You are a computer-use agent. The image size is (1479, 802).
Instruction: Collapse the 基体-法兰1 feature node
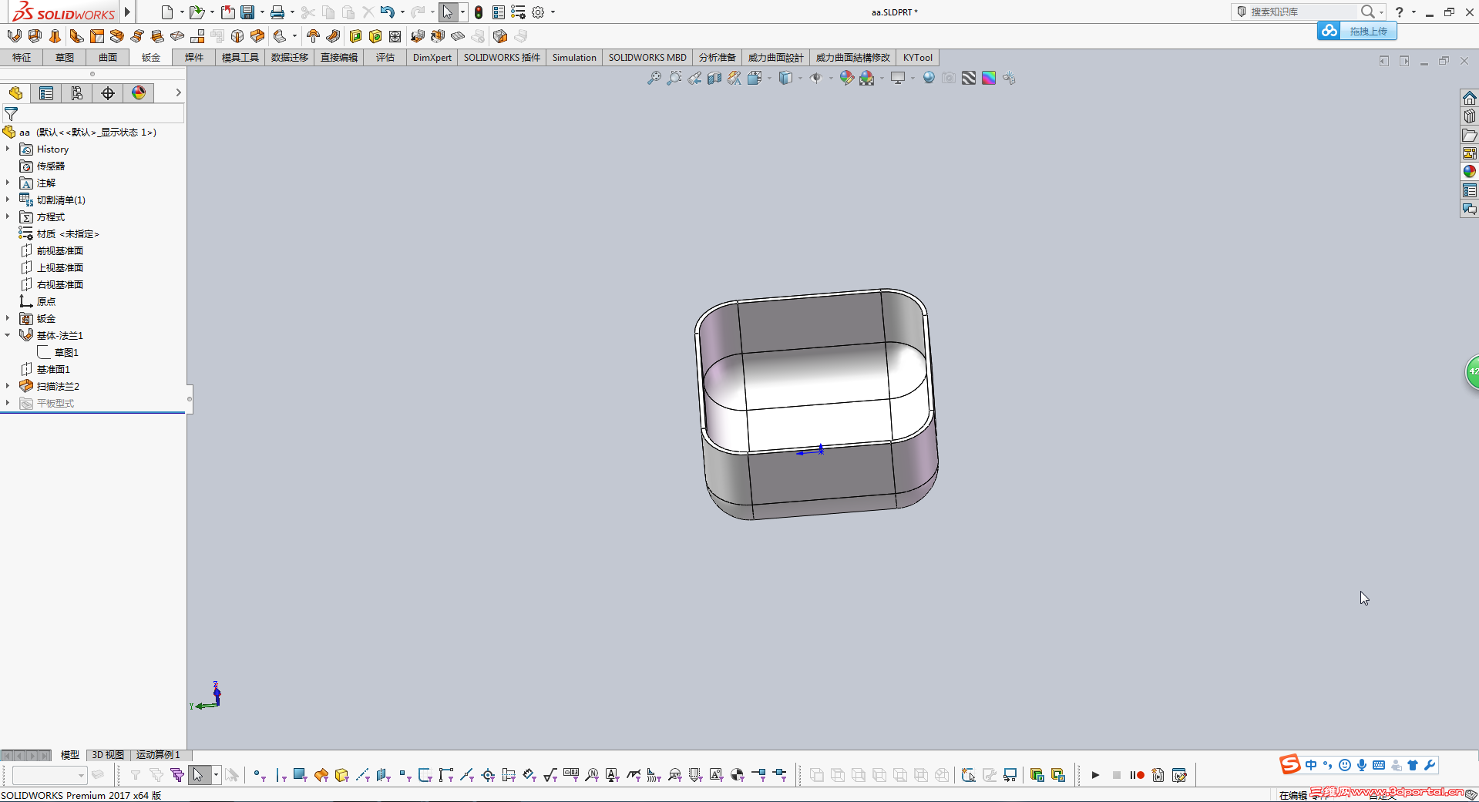[x=8, y=335]
